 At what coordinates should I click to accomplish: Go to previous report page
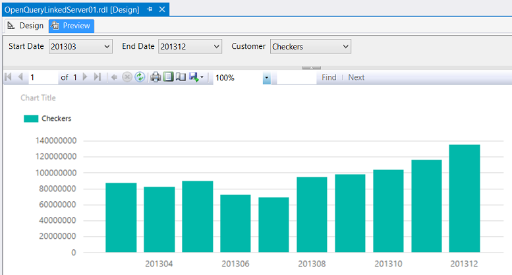point(20,78)
